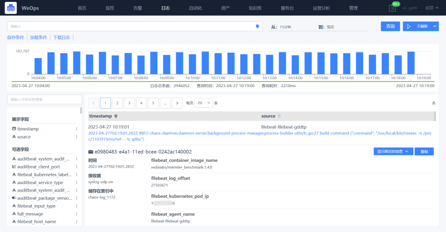Screen dimensions: 446x232
Task: Click the 查询 search button
Action: [x=390, y=26]
